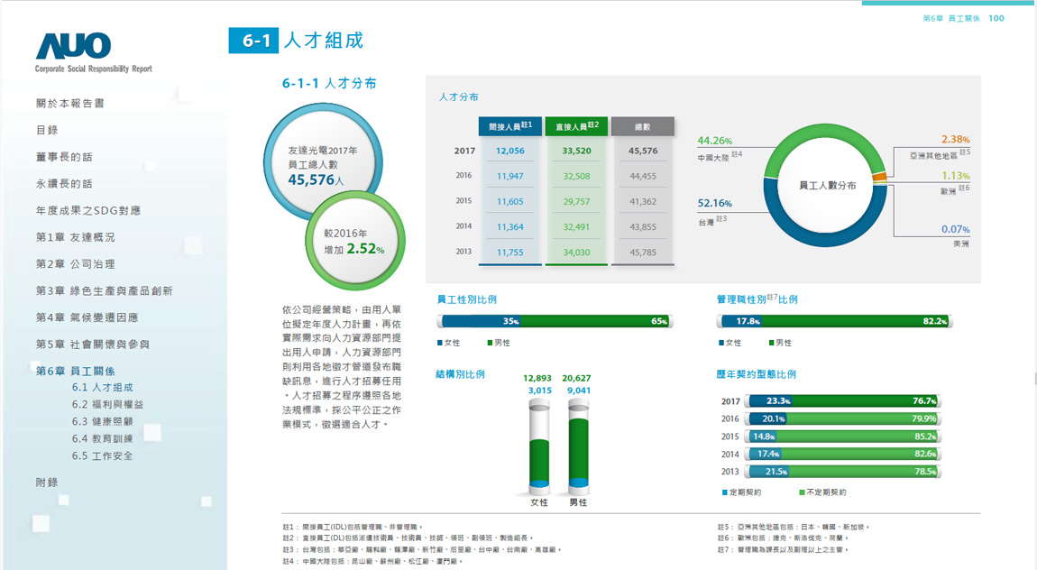The height and width of the screenshot is (570, 1037).
Task: Go to 目錄 table of contents
Action: (x=47, y=130)
